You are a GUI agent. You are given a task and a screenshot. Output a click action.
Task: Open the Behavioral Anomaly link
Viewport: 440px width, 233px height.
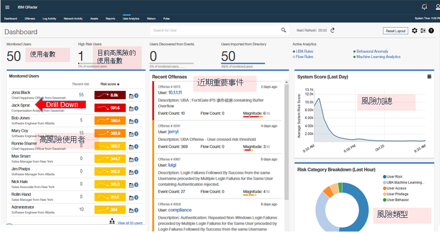click(x=373, y=51)
